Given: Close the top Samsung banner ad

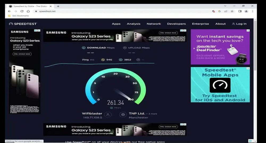Looking at the screenshot, I should click(x=185, y=31).
